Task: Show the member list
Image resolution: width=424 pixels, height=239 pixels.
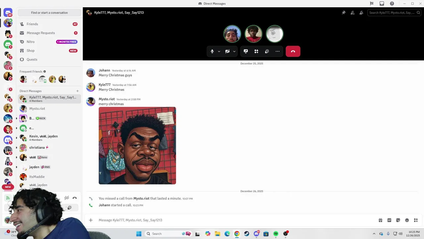Action: point(361,13)
